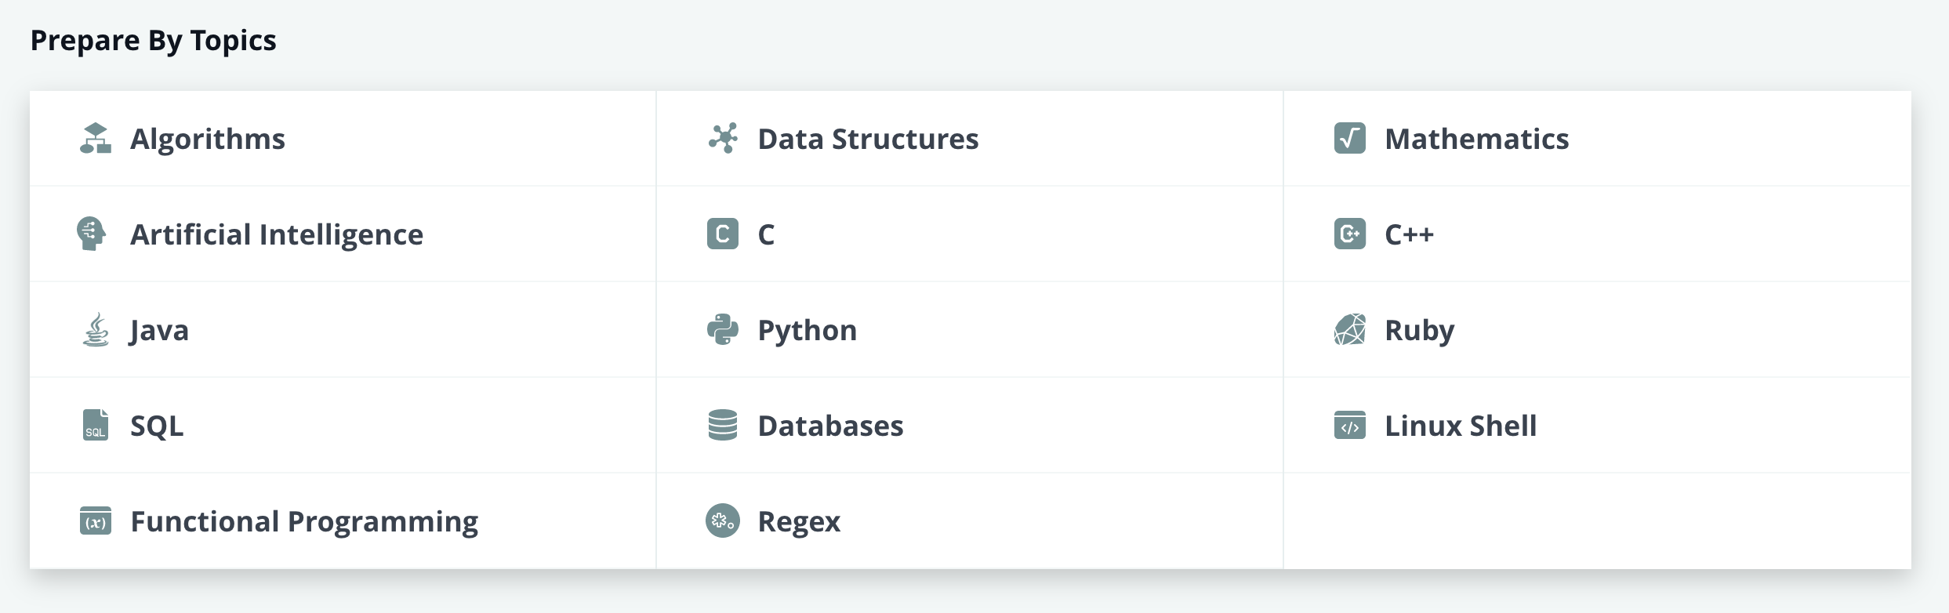The width and height of the screenshot is (1949, 613).
Task: Select the Ruby gem icon
Action: tap(1349, 329)
